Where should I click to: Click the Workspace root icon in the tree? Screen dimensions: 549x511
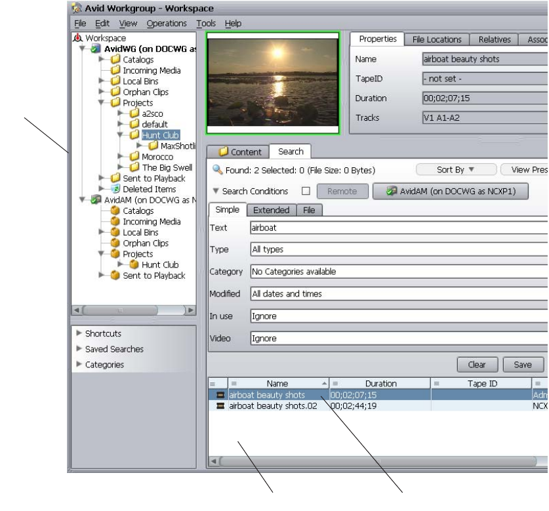point(77,37)
